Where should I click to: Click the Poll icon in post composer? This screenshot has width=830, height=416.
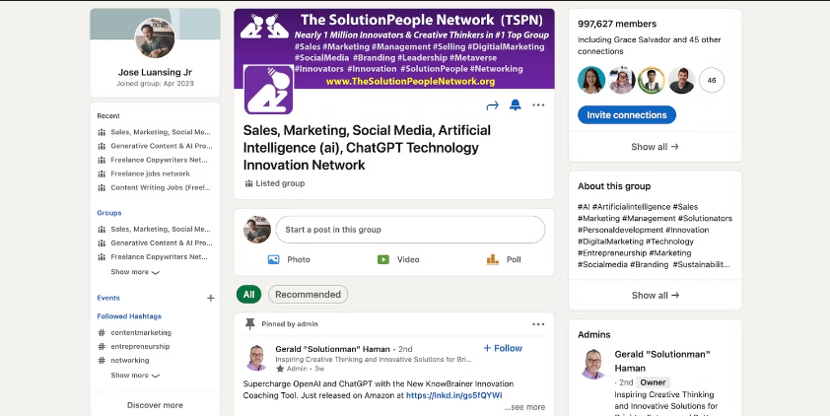click(x=493, y=259)
